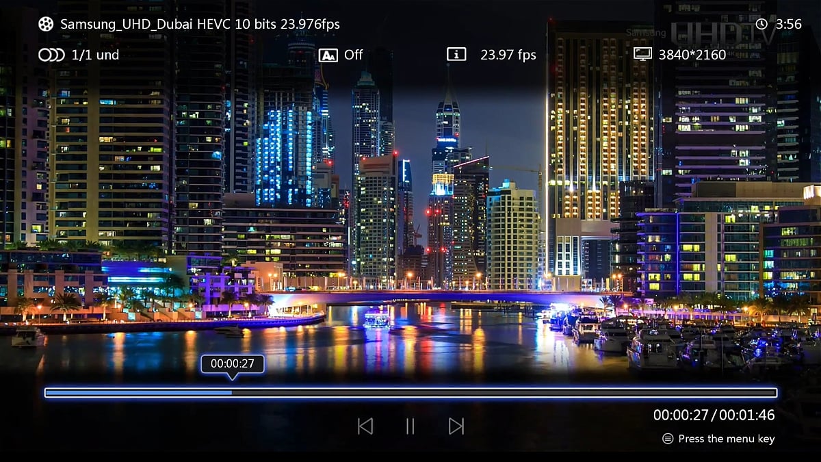Open subtitle options through the Off label
This screenshot has height=462, width=821.
[x=354, y=54]
